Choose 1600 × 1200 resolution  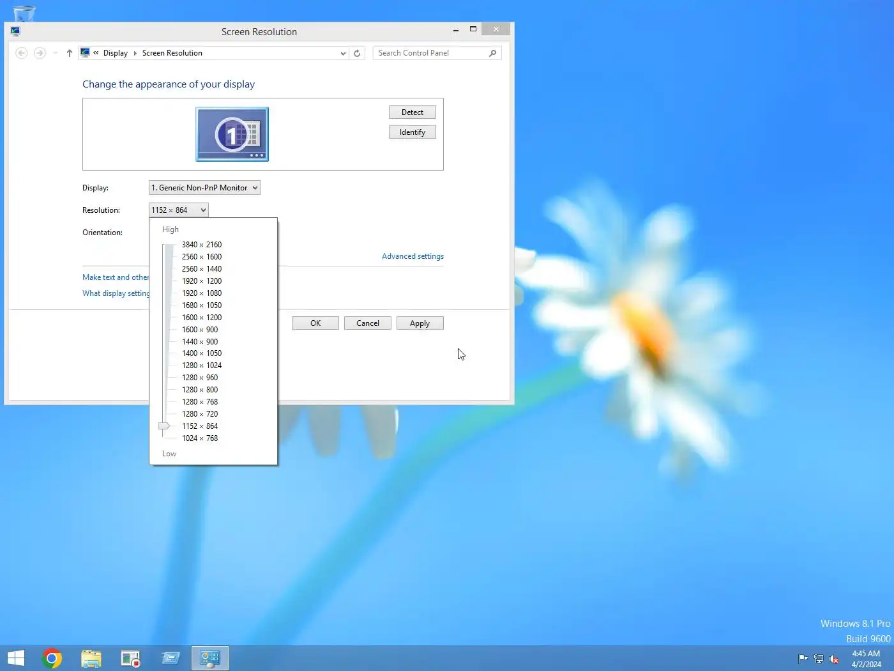[202, 318]
